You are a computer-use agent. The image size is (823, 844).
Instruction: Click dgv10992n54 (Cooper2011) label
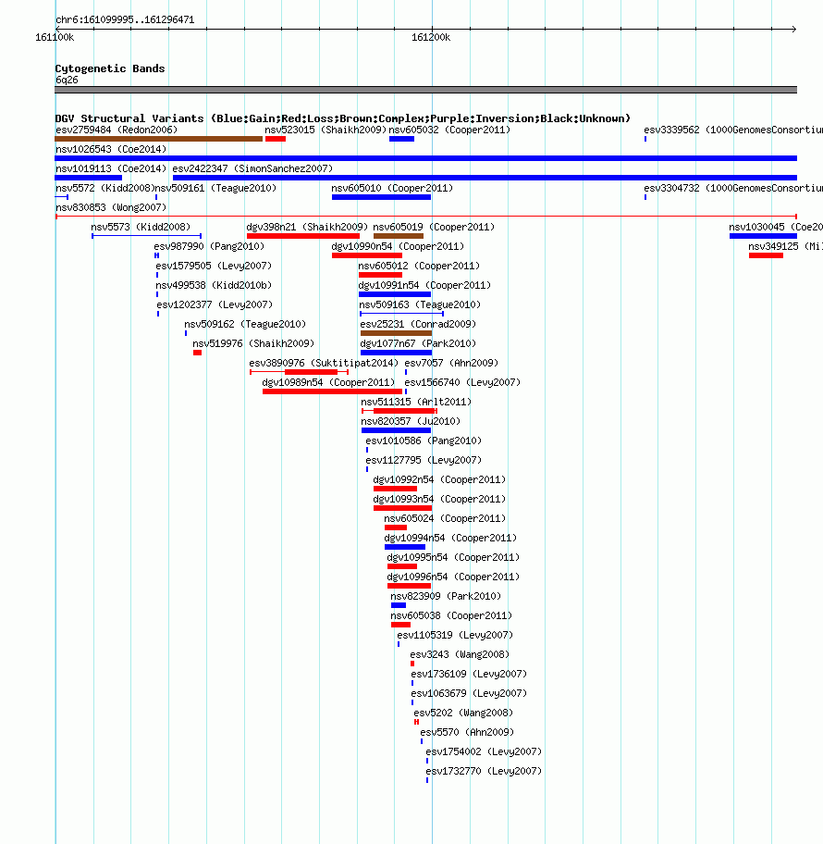(x=439, y=478)
